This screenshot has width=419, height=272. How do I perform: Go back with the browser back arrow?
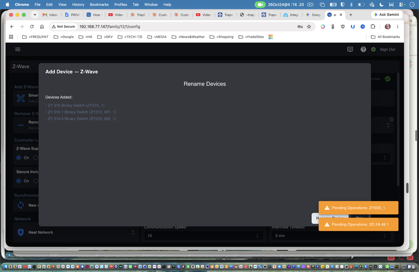point(12,26)
